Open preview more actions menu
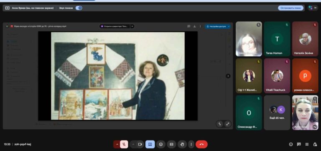Viewport: 321px width, 151px height. [200, 26]
